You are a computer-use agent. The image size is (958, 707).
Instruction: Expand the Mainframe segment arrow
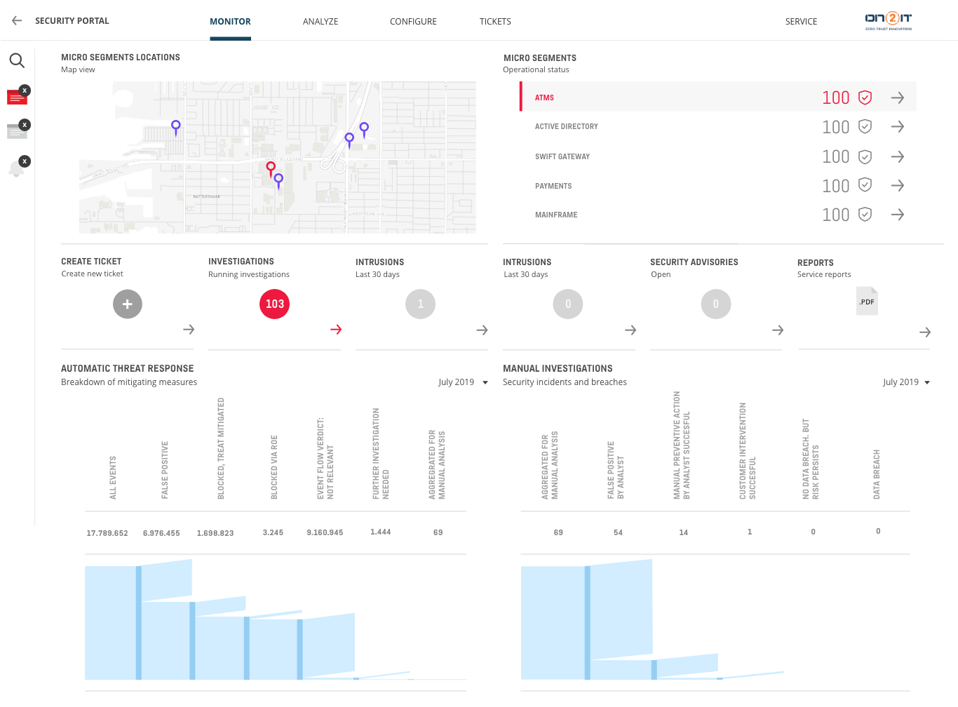pos(897,215)
